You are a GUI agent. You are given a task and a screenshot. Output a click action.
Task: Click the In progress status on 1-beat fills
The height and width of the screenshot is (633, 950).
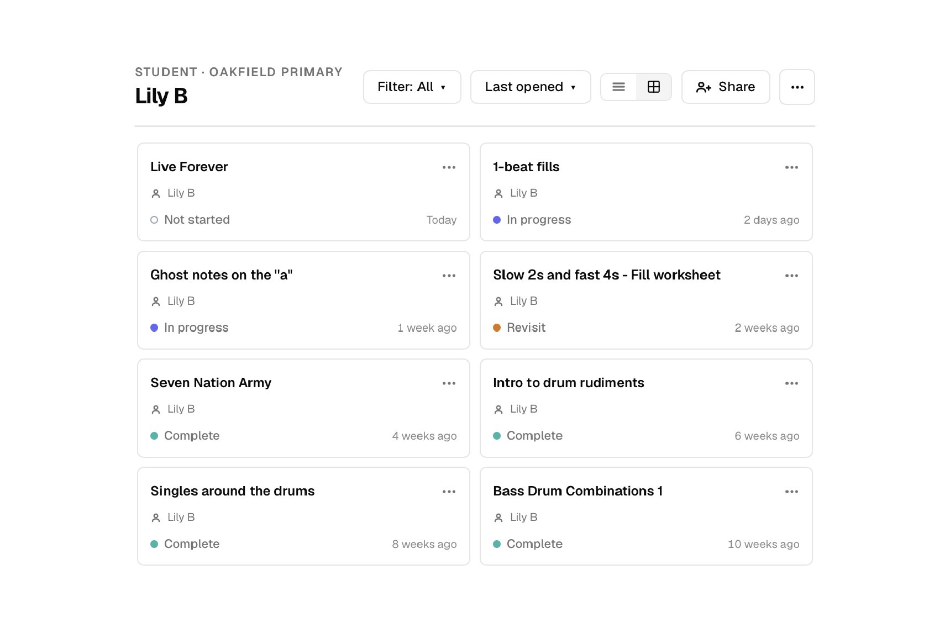(532, 220)
